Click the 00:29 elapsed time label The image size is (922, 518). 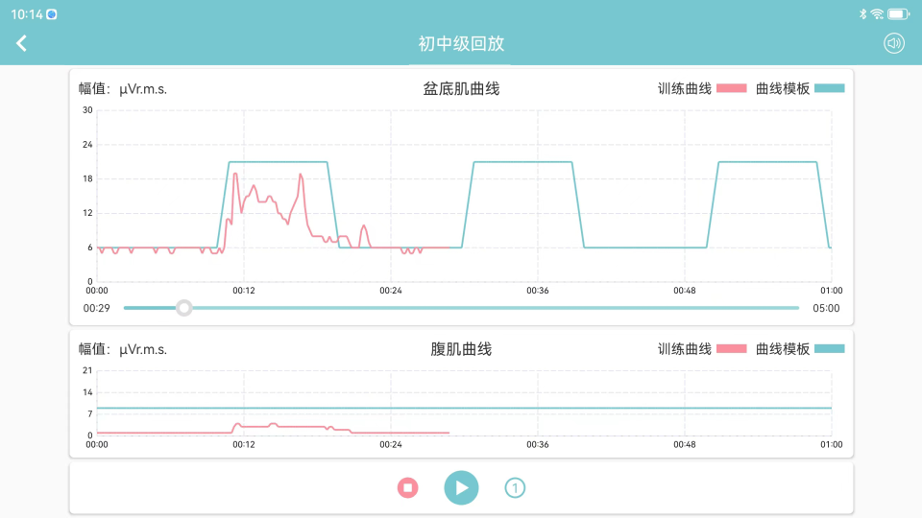click(x=96, y=309)
